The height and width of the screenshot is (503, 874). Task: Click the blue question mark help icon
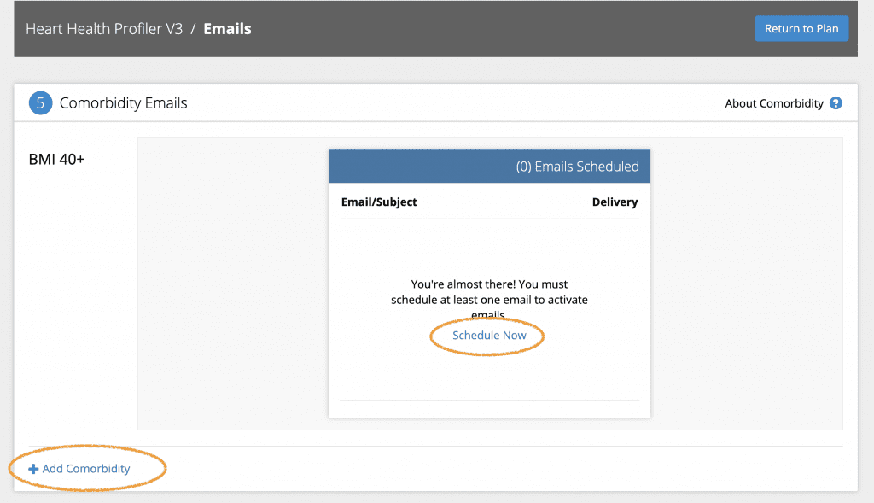[836, 103]
